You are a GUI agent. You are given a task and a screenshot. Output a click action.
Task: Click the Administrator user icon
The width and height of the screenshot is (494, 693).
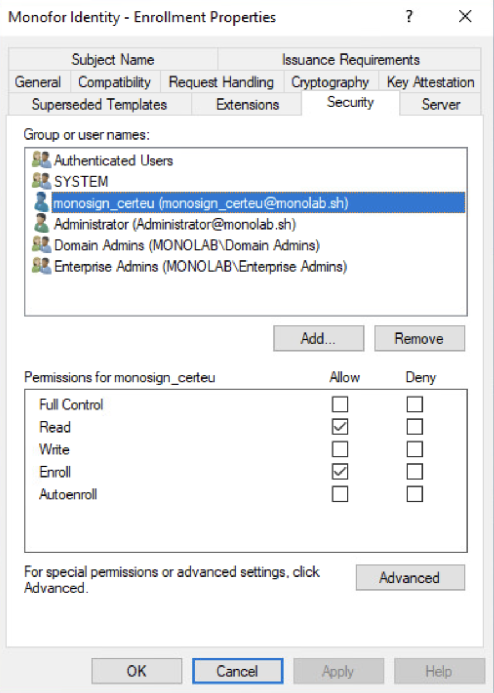[41, 224]
